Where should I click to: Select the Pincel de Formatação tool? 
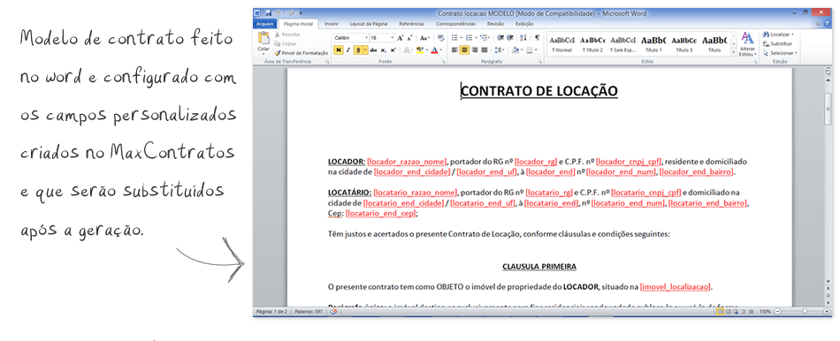[x=301, y=53]
